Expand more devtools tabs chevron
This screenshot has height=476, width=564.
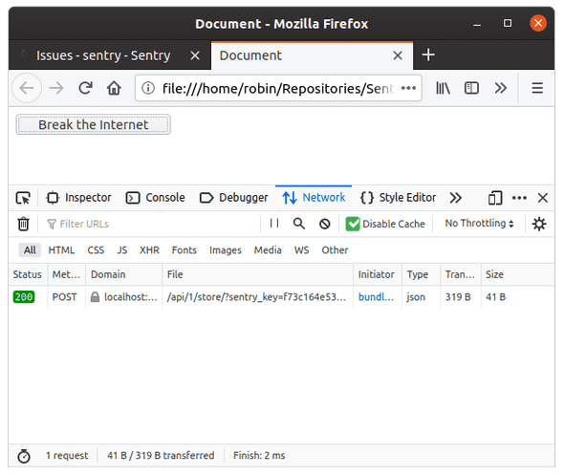[x=455, y=198]
